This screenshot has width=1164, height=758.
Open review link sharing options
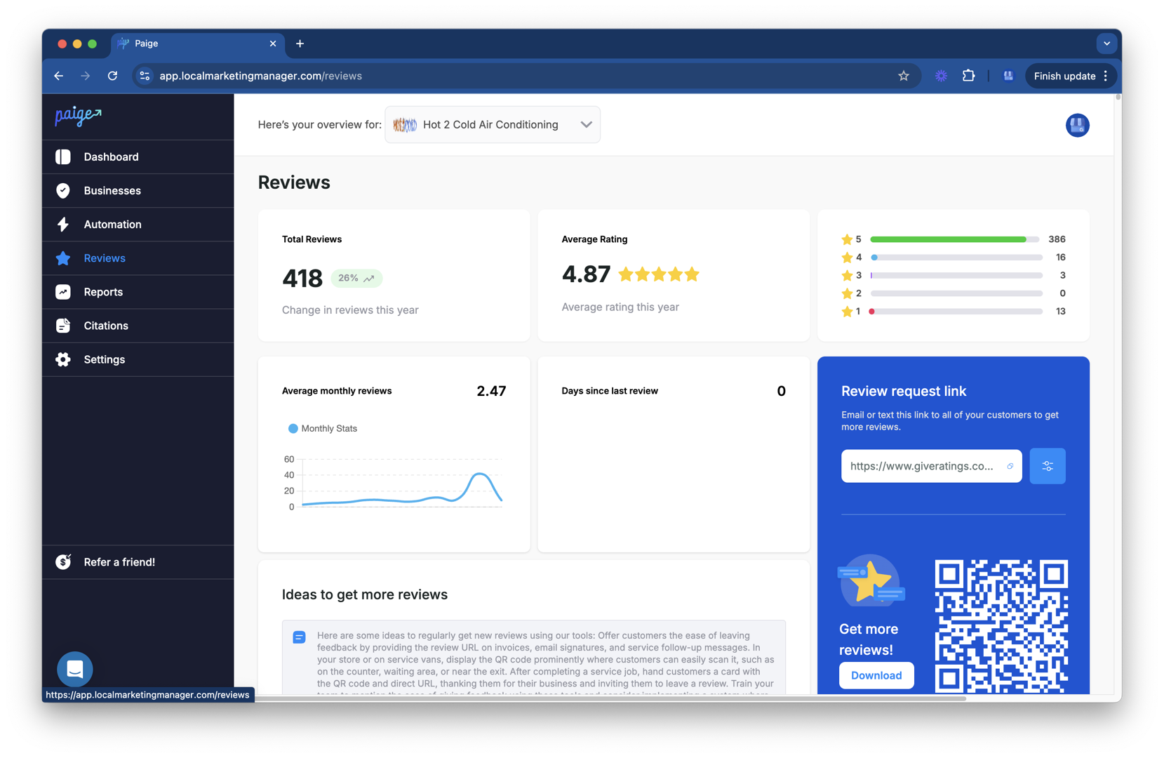[1048, 465]
